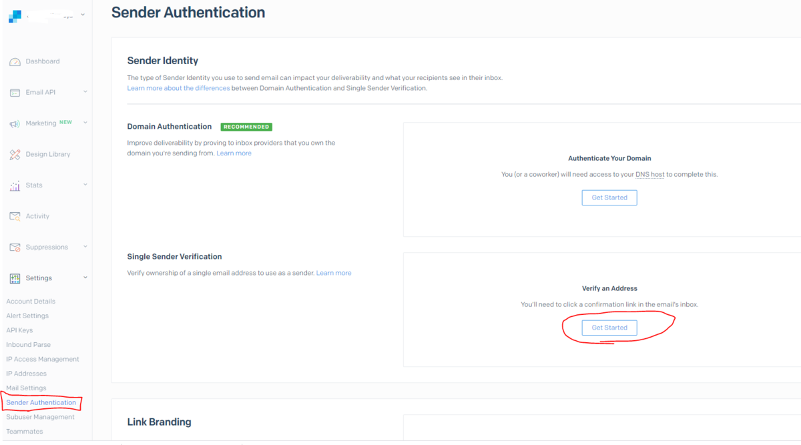Collapse the Settings section chevron
The image size is (801, 445).
pyautogui.click(x=85, y=277)
